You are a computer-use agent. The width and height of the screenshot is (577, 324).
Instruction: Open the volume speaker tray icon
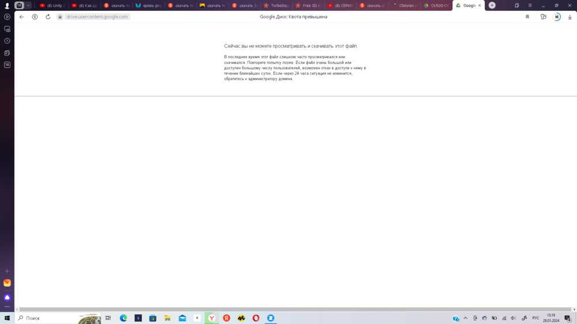514,318
